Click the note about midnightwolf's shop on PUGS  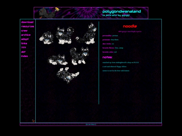point(121,62)
